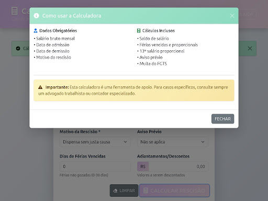Click the text 'Multa do FGTS'
Viewport: 268px width, 201px height.
(153, 64)
